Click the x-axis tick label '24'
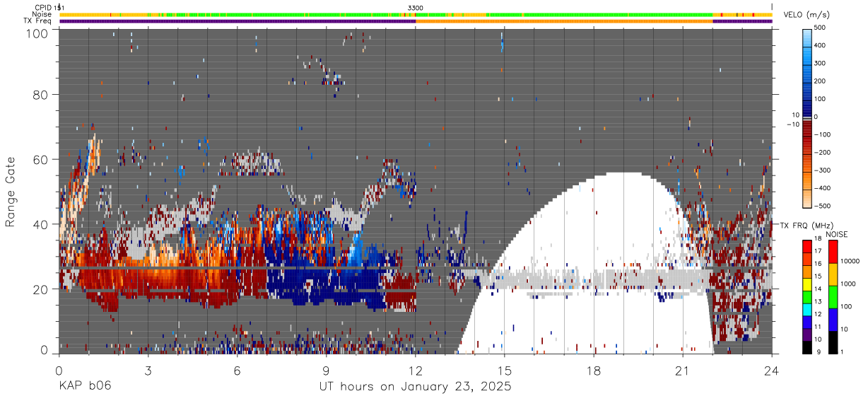This screenshot has height=401, width=868. pos(772,371)
